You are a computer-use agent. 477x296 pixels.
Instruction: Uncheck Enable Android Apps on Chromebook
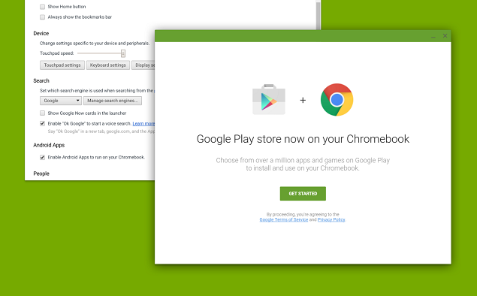[42, 157]
